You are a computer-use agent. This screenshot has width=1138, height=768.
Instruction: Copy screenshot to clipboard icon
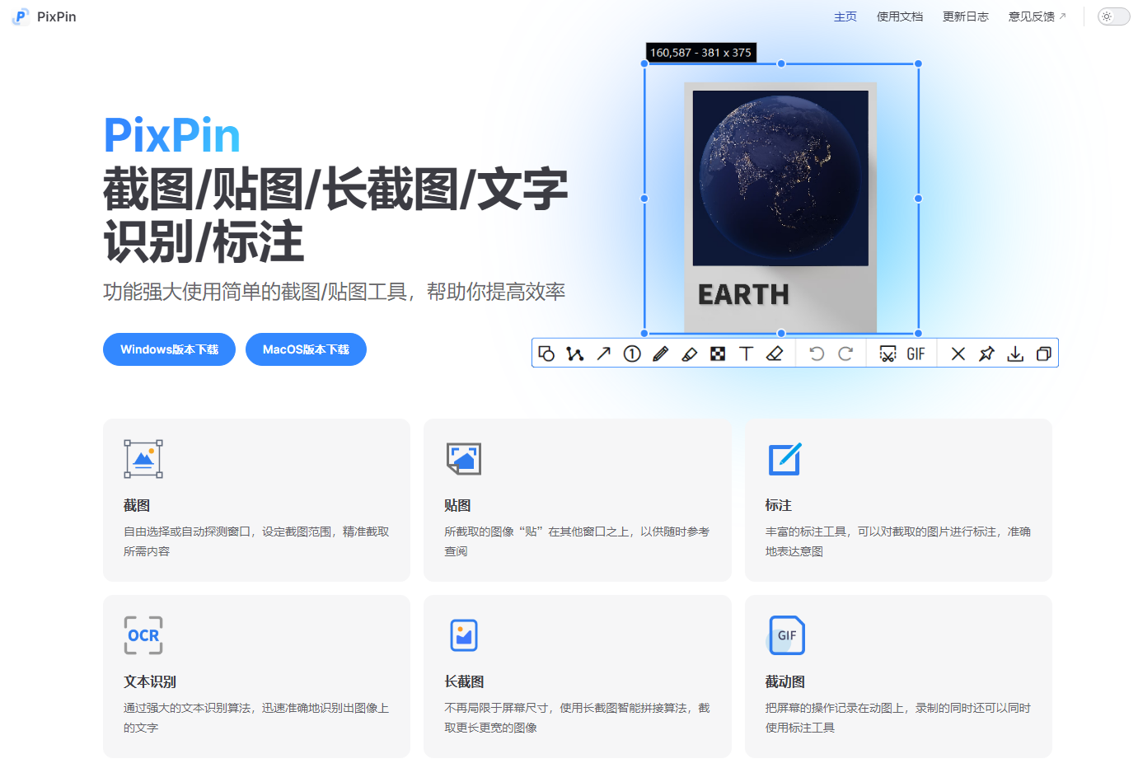click(1043, 354)
